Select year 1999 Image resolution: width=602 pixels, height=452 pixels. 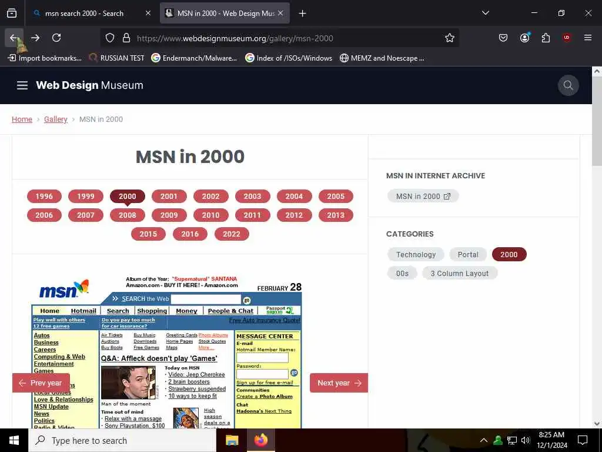86,197
